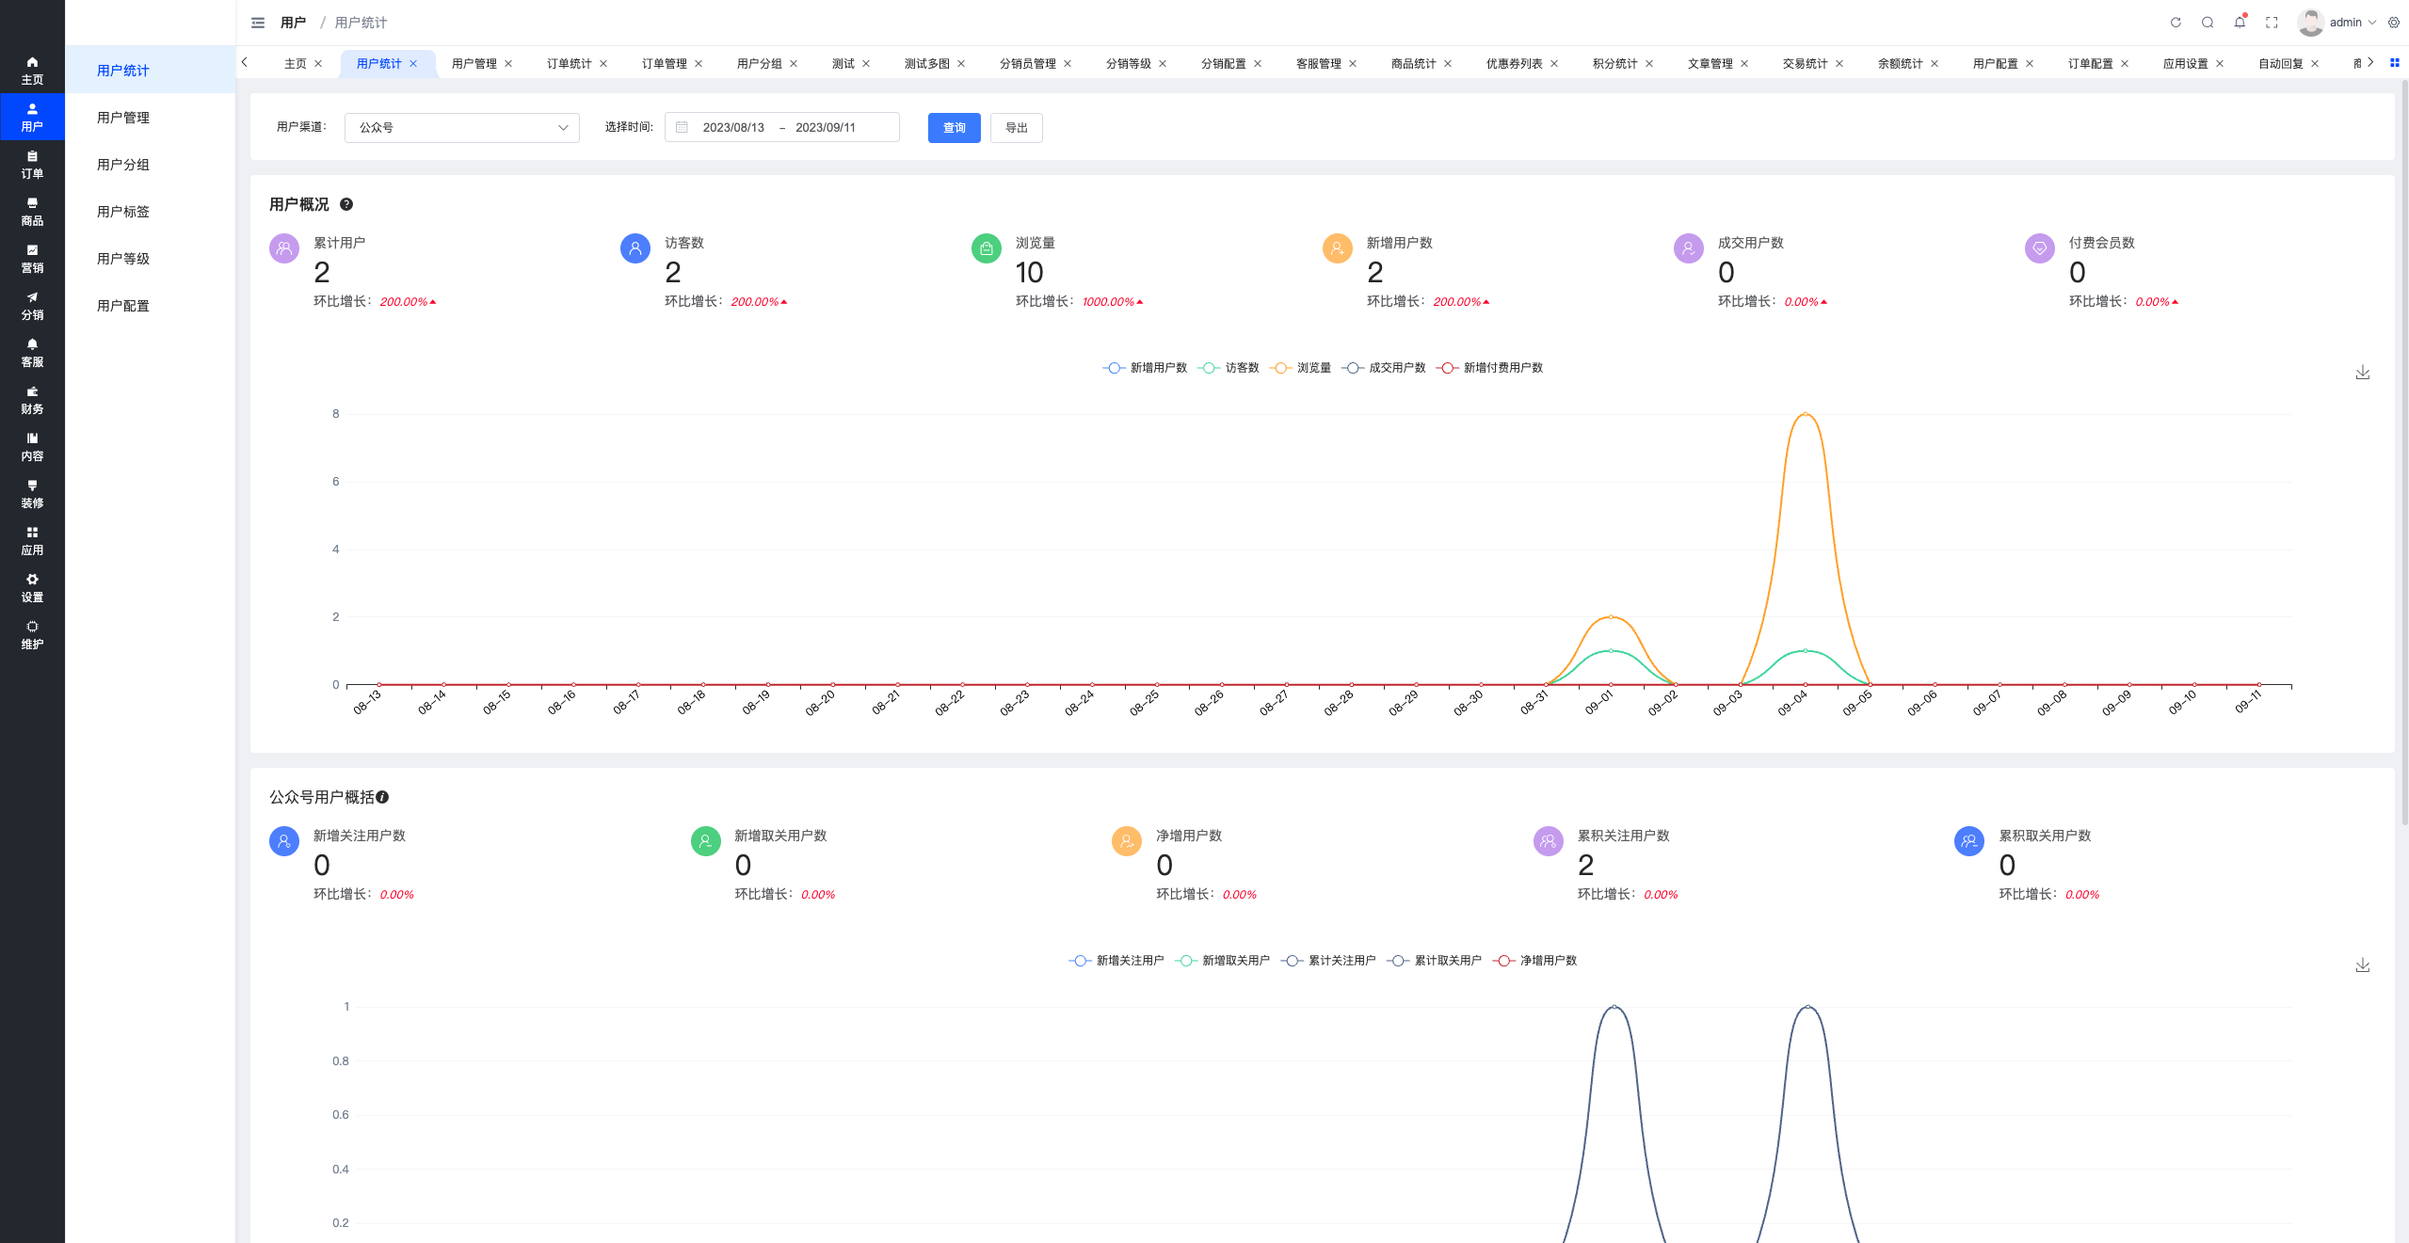Click the 用户 breadcrumb link
Screen dimensions: 2409x1243
(x=293, y=23)
